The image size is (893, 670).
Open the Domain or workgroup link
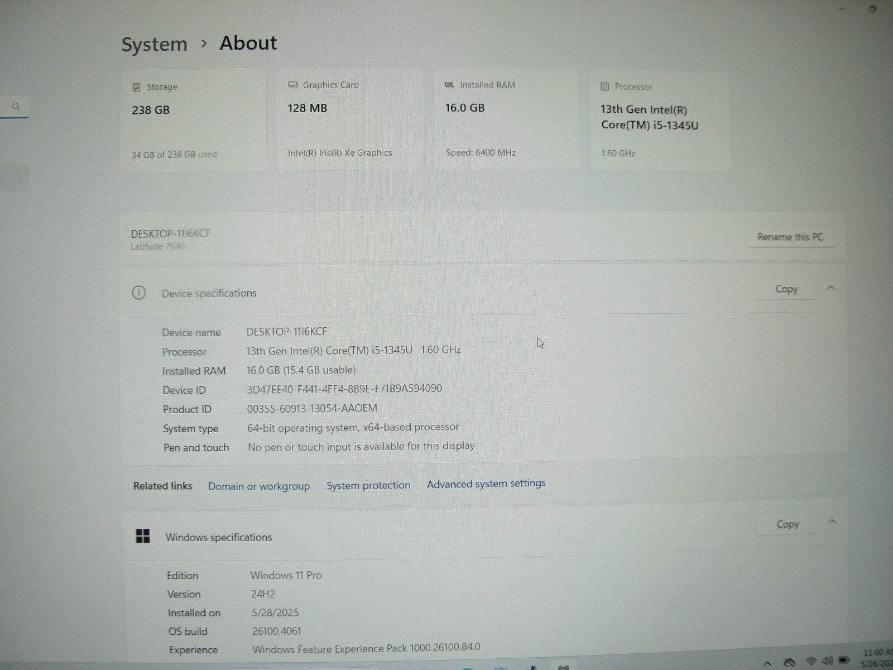click(259, 486)
